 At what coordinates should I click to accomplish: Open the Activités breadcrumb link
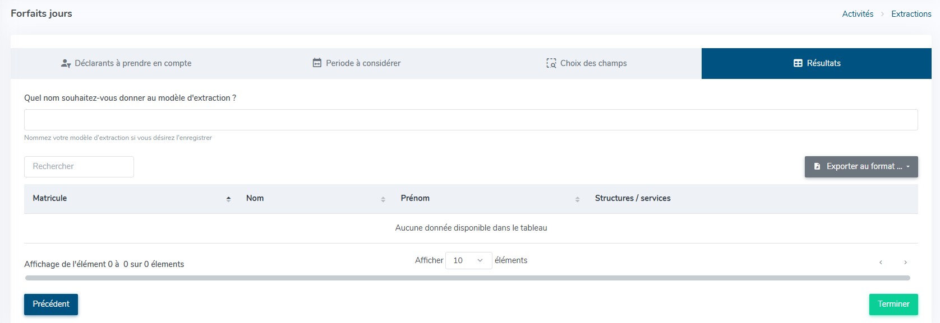point(857,14)
